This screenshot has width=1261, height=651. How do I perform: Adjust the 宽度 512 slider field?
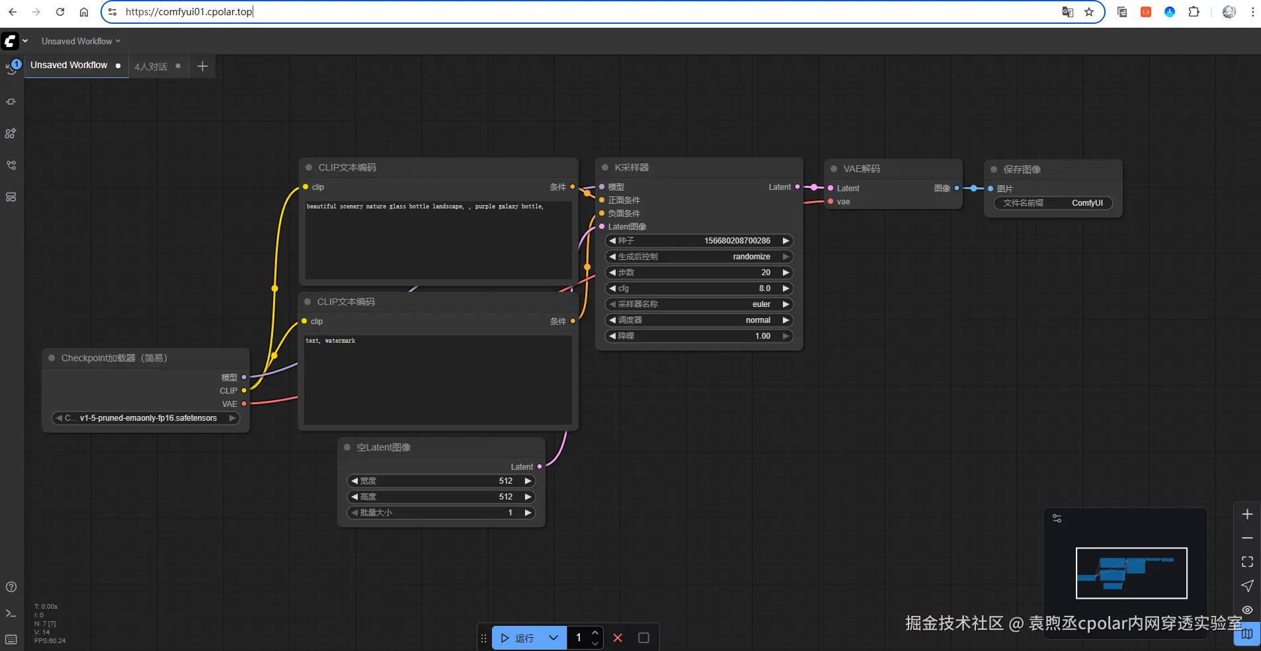(x=441, y=481)
